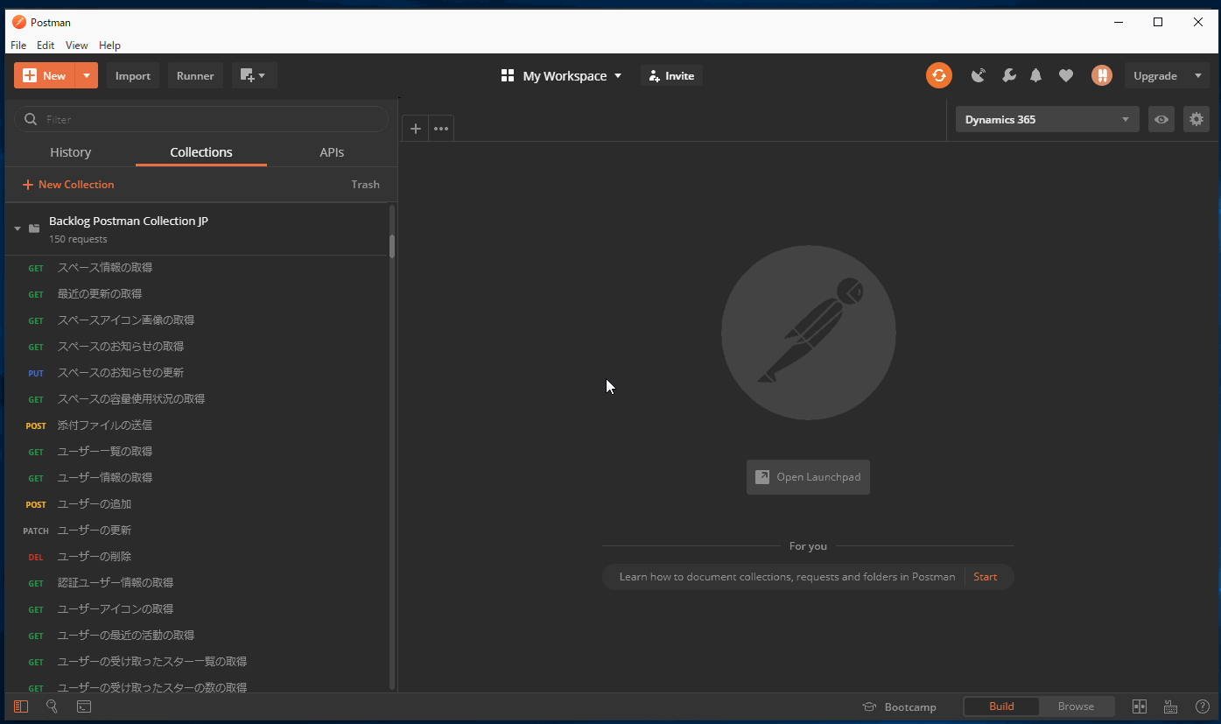The height and width of the screenshot is (724, 1221).
Task: Open Find and Replace in status bar
Action: coord(52,706)
